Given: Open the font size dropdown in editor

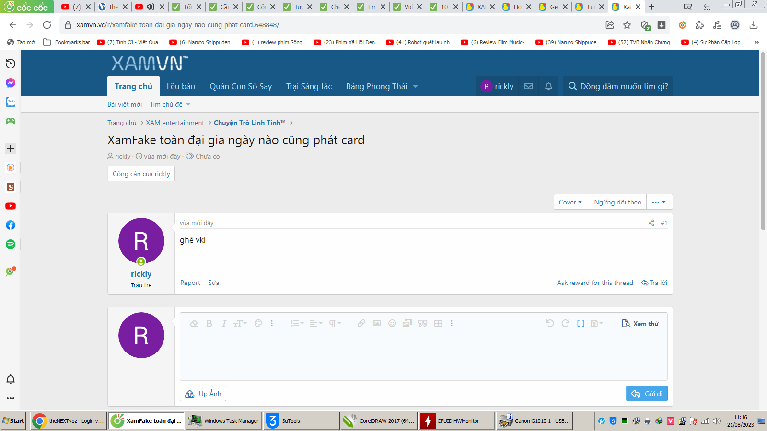Looking at the screenshot, I should [x=240, y=323].
